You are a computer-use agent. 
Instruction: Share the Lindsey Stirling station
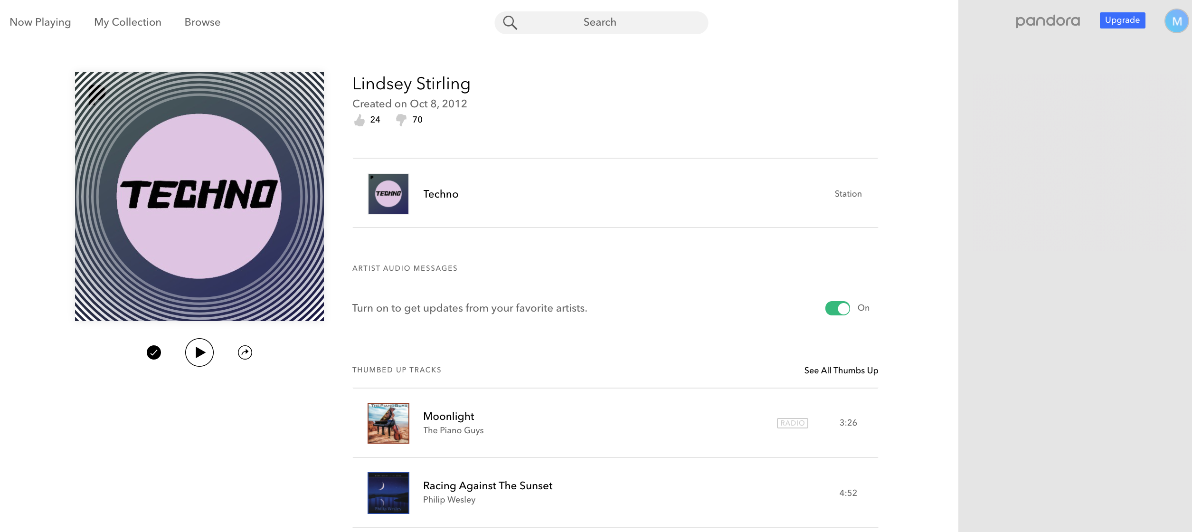245,352
